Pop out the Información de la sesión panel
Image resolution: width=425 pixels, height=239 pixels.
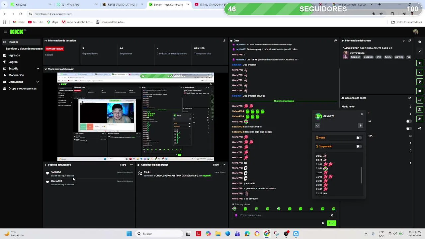tap(224, 40)
